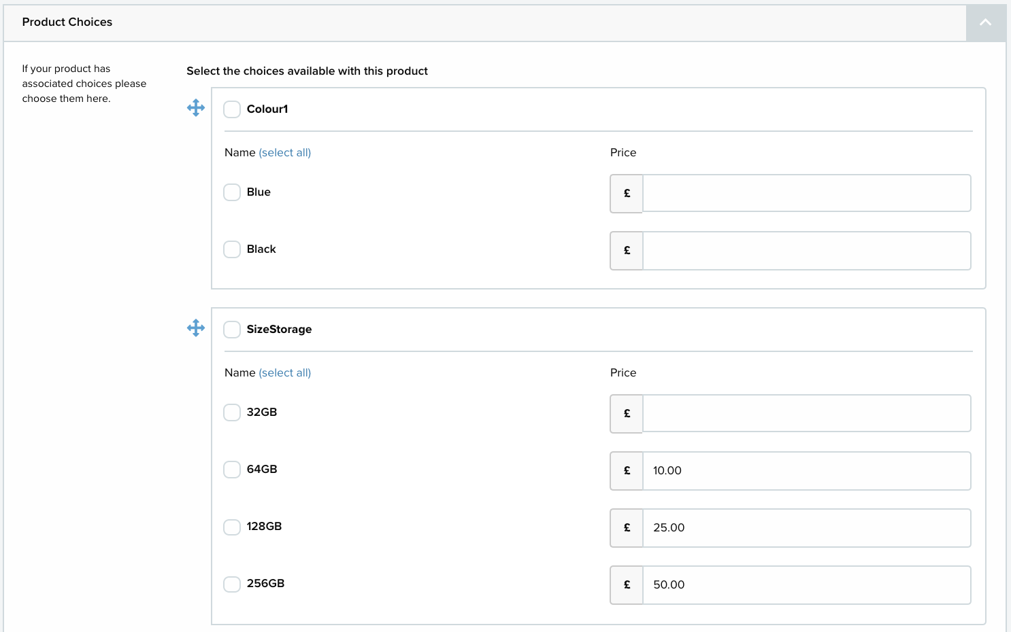Click the Colour1 group label
Viewport: 1011px width, 632px height.
[267, 109]
